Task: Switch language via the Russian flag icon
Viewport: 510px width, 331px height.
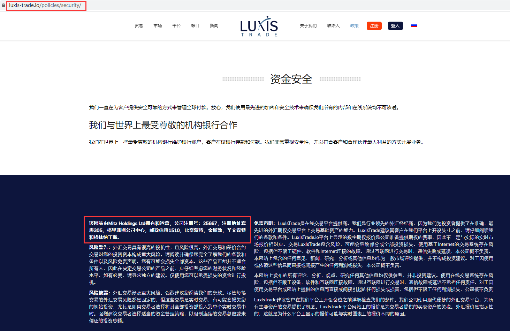Action: 414,25
